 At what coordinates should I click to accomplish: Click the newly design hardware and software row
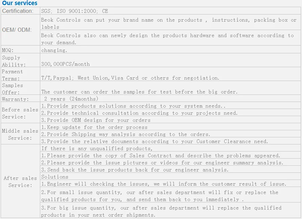click(170, 38)
